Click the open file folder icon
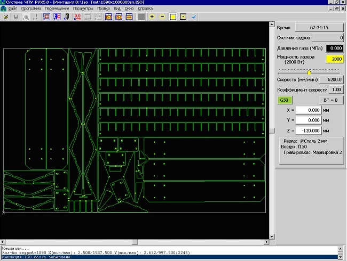This screenshot has width=347, height=261. [x=6, y=17]
